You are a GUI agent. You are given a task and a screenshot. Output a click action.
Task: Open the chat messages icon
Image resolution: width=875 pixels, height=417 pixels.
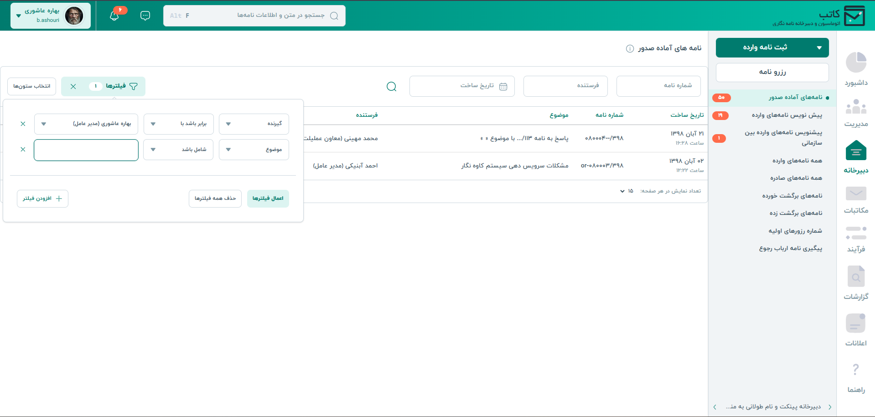pyautogui.click(x=145, y=16)
